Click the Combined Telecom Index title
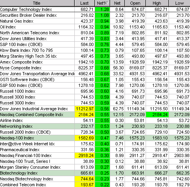Screen dimensions: 190x187 [x=23, y=185]
